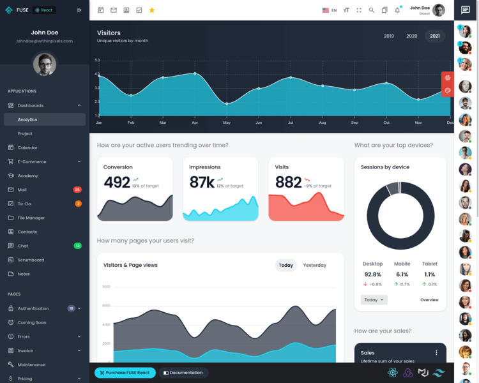Click the Documentation button
Screen dimensions: 479x383
click(183, 373)
